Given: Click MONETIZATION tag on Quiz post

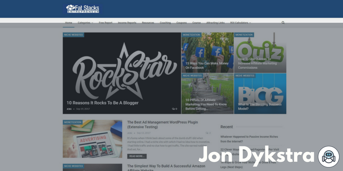Looking at the screenshot, I should pos(244,35).
